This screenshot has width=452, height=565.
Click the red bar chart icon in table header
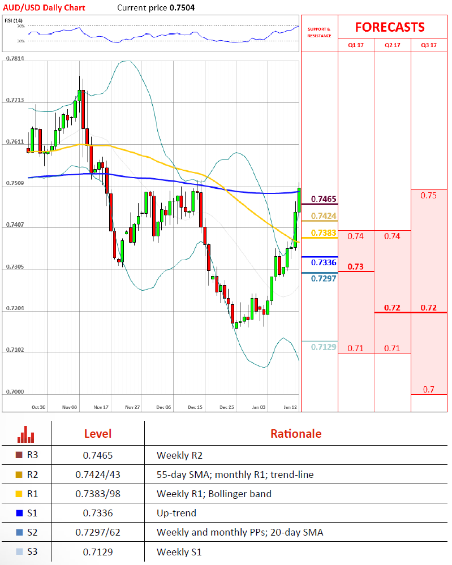tap(26, 434)
